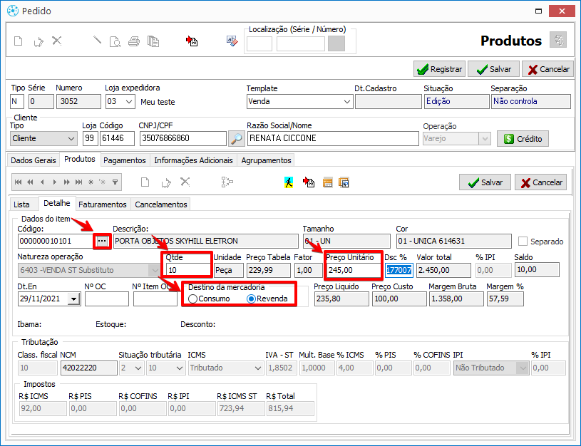Click the top Salvar button
This screenshot has height=446, width=581.
coord(493,69)
